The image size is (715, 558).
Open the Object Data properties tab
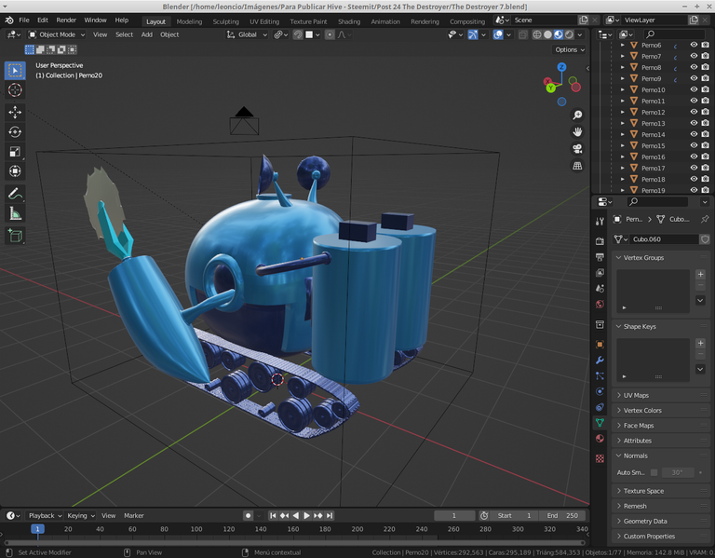tap(600, 423)
